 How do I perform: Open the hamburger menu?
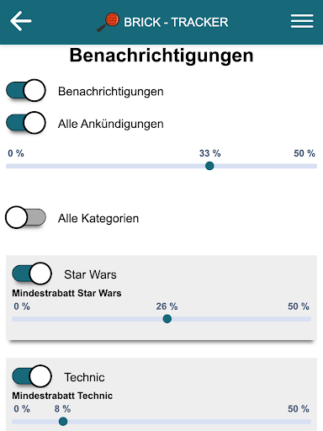[x=302, y=21]
